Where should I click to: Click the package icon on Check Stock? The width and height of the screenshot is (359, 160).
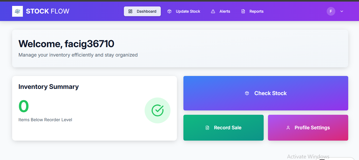(x=247, y=93)
